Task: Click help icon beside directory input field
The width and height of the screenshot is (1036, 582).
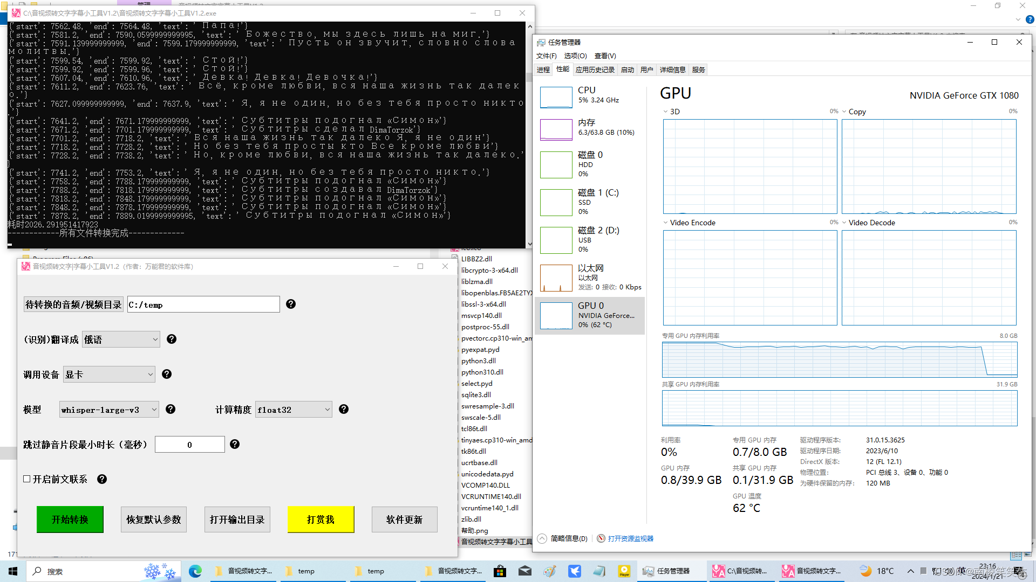Action: 291,304
